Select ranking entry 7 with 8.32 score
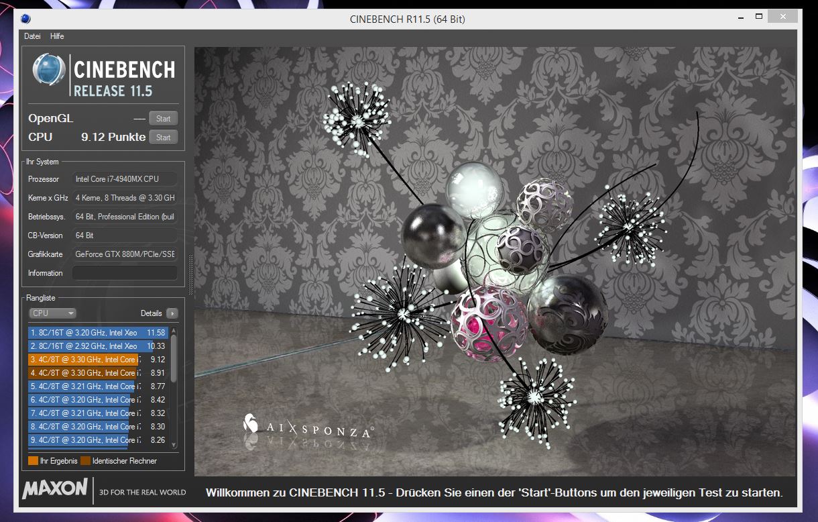Screen dimensions: 818x522 (x=97, y=413)
